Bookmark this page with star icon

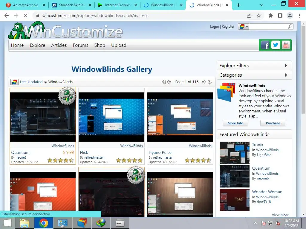click(x=259, y=16)
